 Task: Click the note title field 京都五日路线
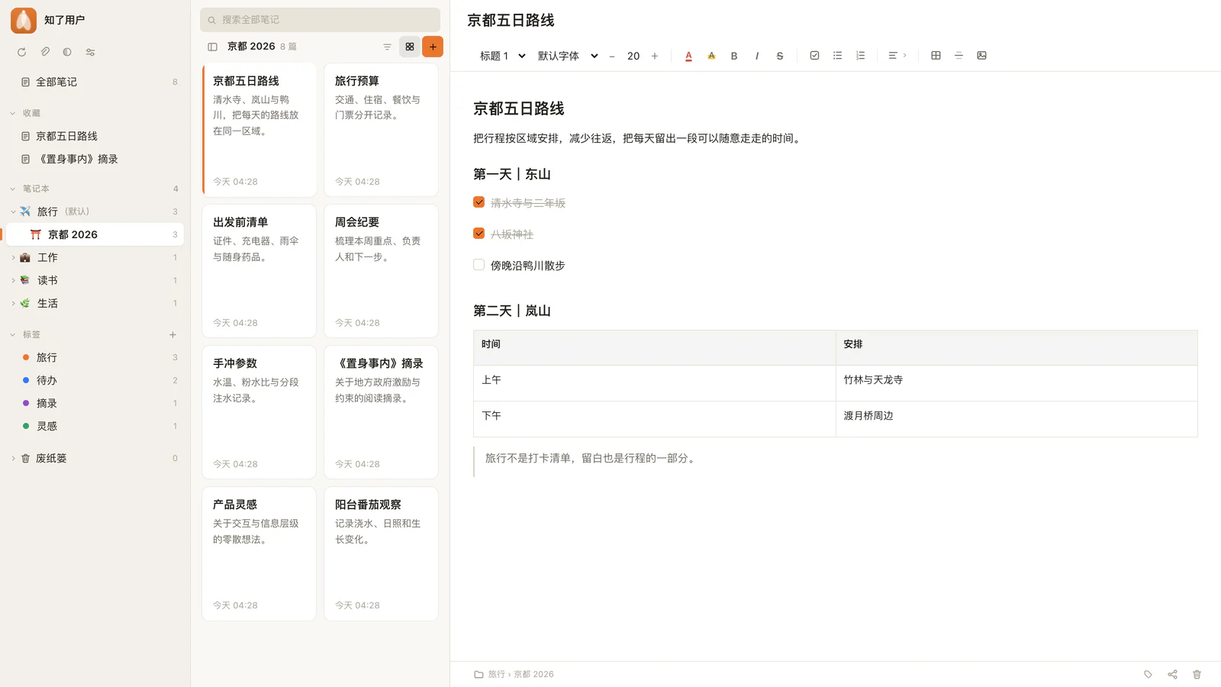point(511,21)
